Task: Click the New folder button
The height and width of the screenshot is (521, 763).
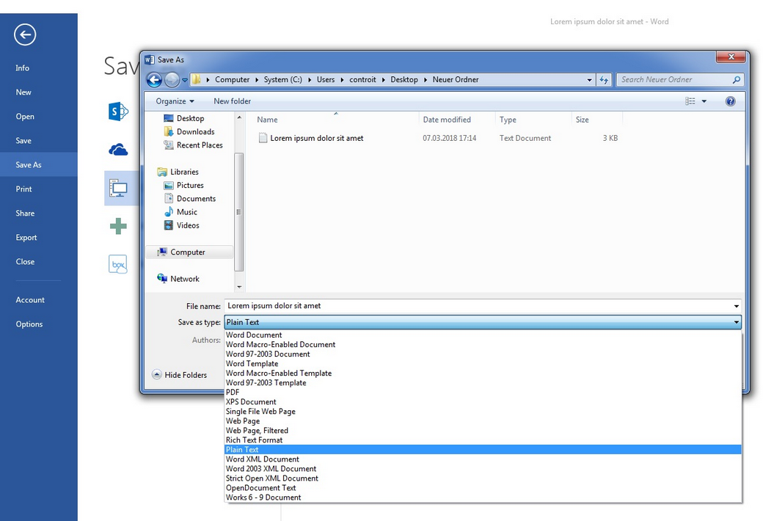Action: coord(232,101)
